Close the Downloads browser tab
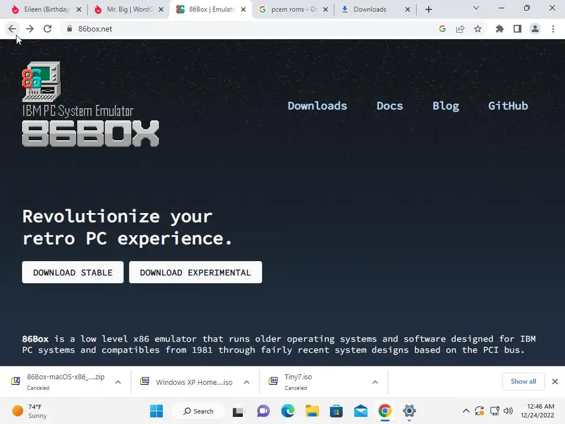Viewport: 565px width, 424px height. [x=408, y=9]
